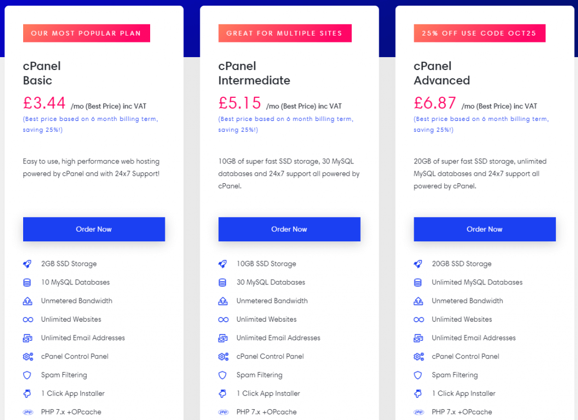The image size is (578, 420).
Task: Click infinity icon beside Basic Unlimited Websites
Action: click(x=28, y=319)
